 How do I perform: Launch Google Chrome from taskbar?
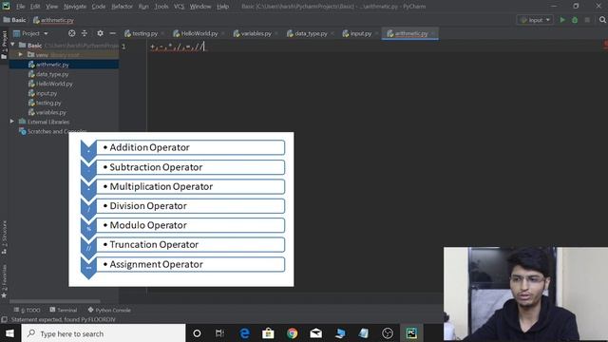pos(292,333)
